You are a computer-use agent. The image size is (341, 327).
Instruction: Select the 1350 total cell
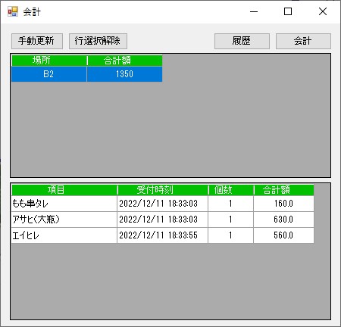tap(124, 74)
